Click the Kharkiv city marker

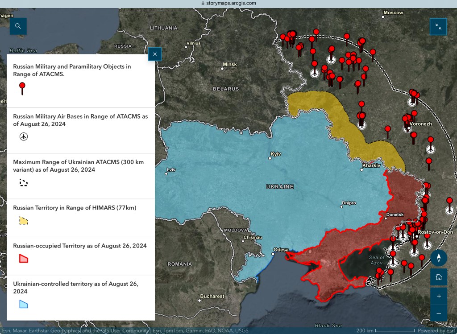click(362, 169)
